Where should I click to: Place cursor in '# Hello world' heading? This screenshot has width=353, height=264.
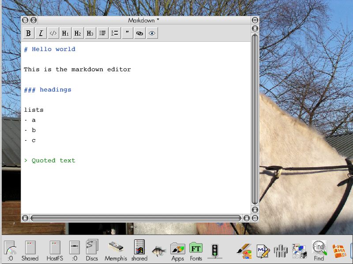(49, 49)
